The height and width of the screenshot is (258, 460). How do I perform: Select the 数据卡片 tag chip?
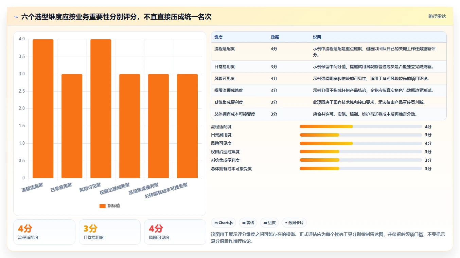click(294, 223)
